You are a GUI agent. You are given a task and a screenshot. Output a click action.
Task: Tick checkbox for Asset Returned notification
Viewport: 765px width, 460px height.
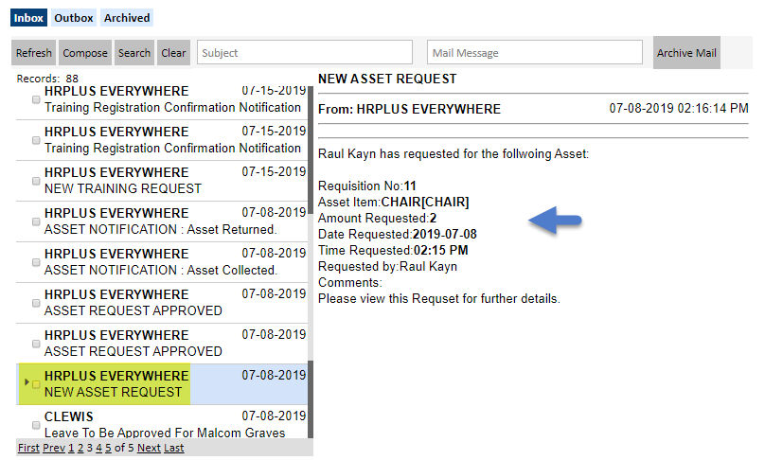[x=36, y=221]
